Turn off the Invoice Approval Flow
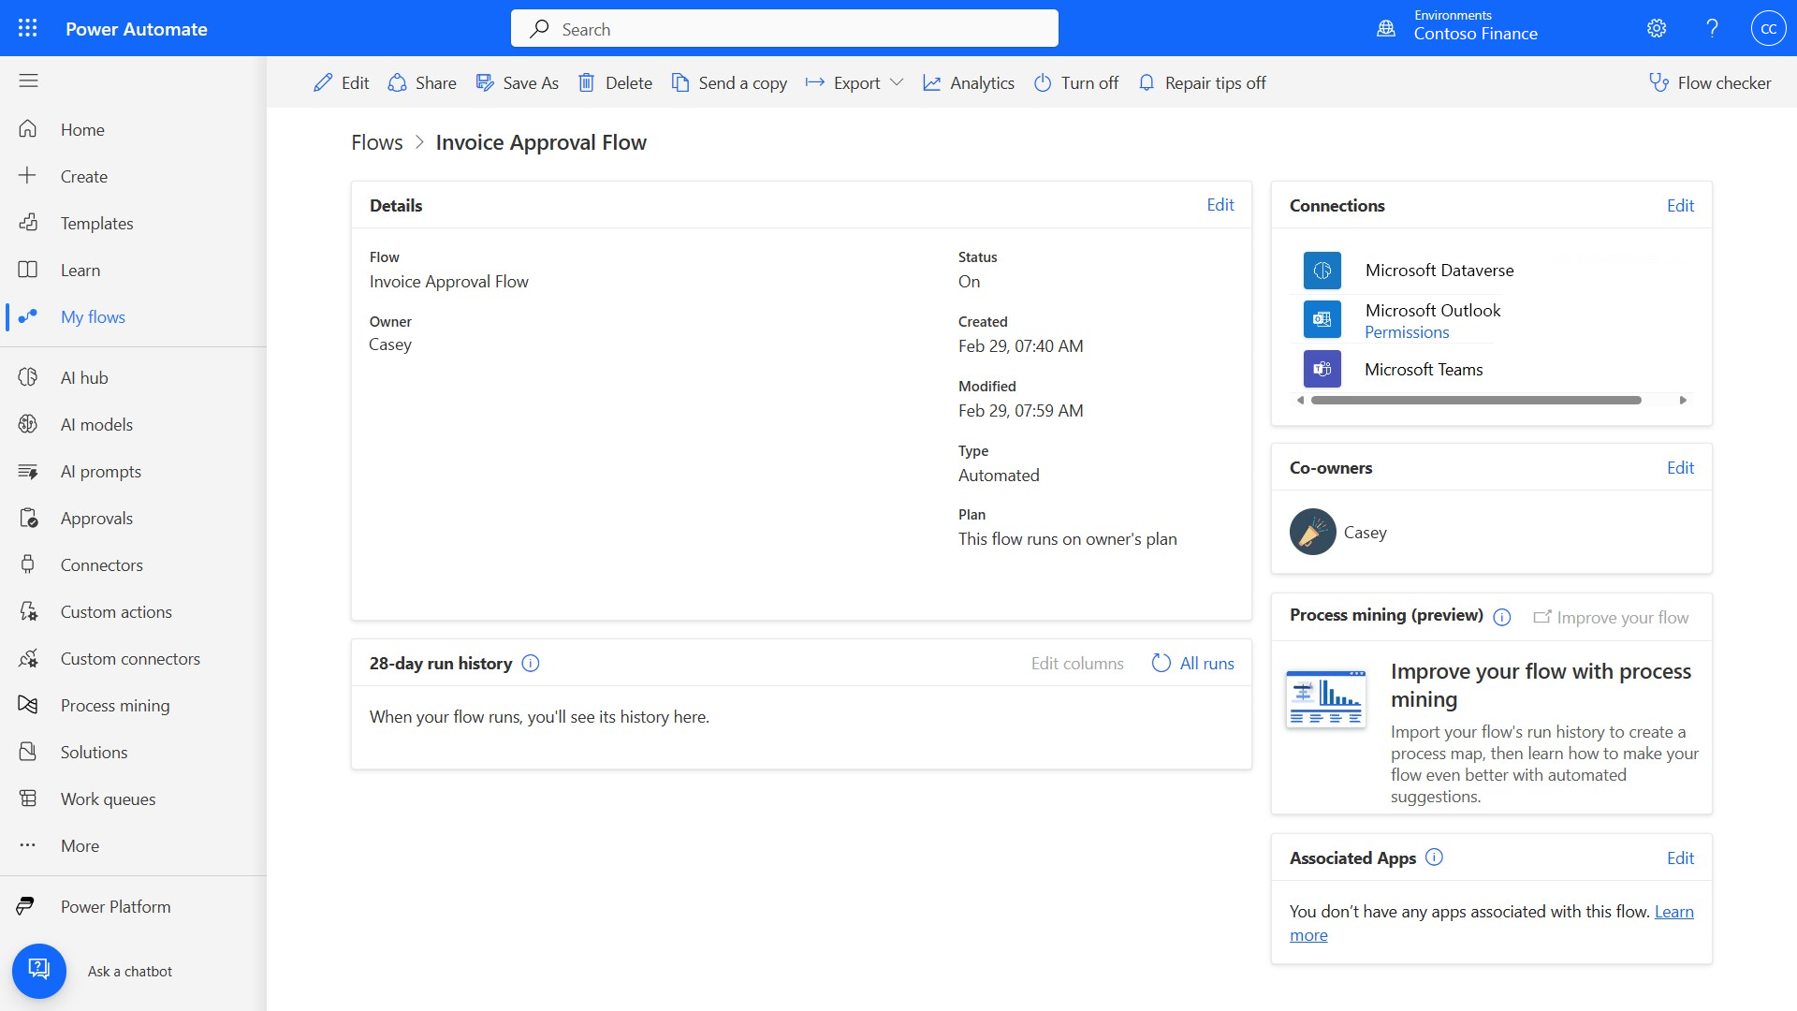This screenshot has width=1797, height=1011. (1075, 82)
